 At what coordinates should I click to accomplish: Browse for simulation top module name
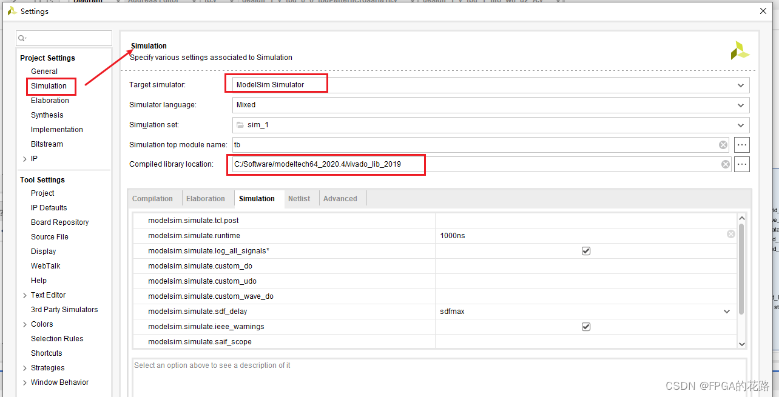coord(742,145)
